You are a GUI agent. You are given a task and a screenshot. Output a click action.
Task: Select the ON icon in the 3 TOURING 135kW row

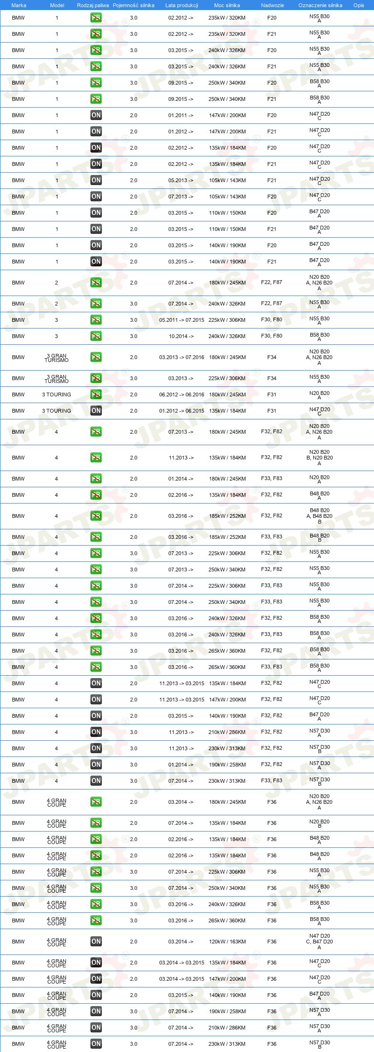point(96,411)
